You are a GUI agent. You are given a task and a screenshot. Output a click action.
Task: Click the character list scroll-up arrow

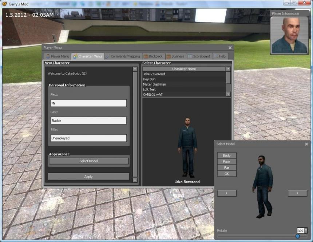[x=228, y=69]
